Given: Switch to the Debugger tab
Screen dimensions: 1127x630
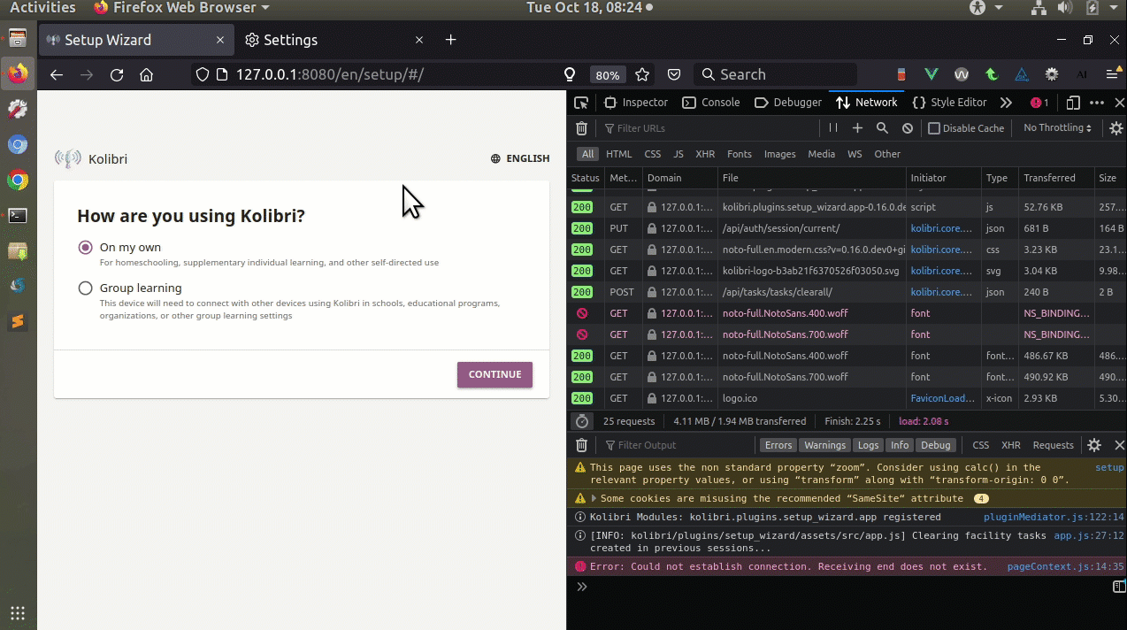Looking at the screenshot, I should pos(788,103).
